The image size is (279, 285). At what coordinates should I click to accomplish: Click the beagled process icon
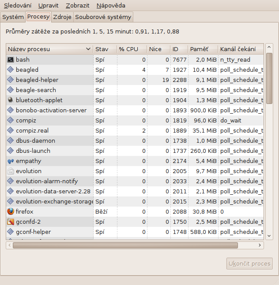[11, 70]
